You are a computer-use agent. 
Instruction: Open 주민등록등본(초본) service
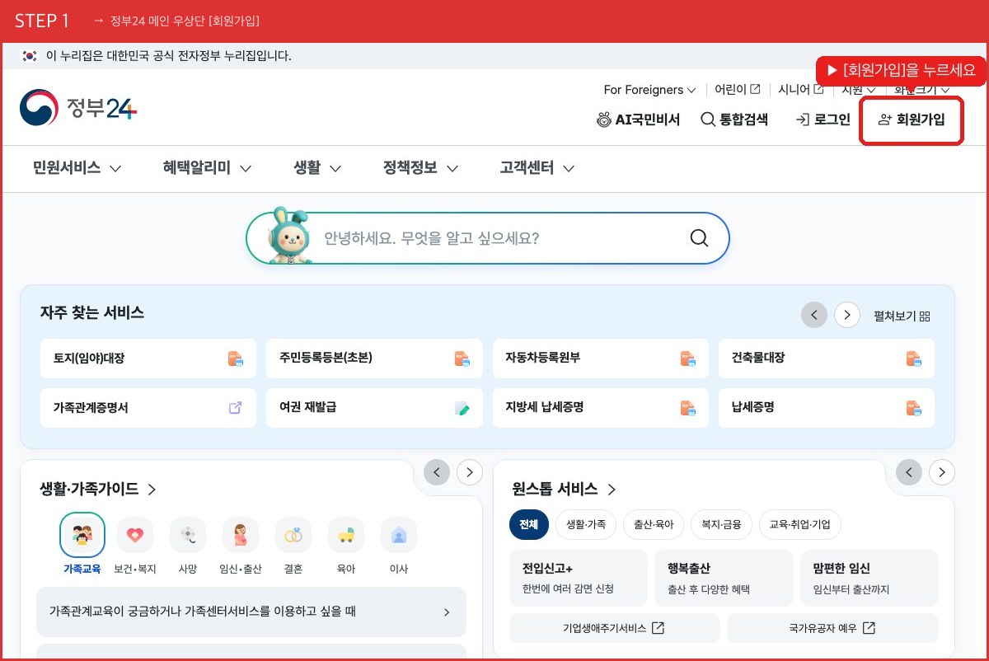click(374, 359)
